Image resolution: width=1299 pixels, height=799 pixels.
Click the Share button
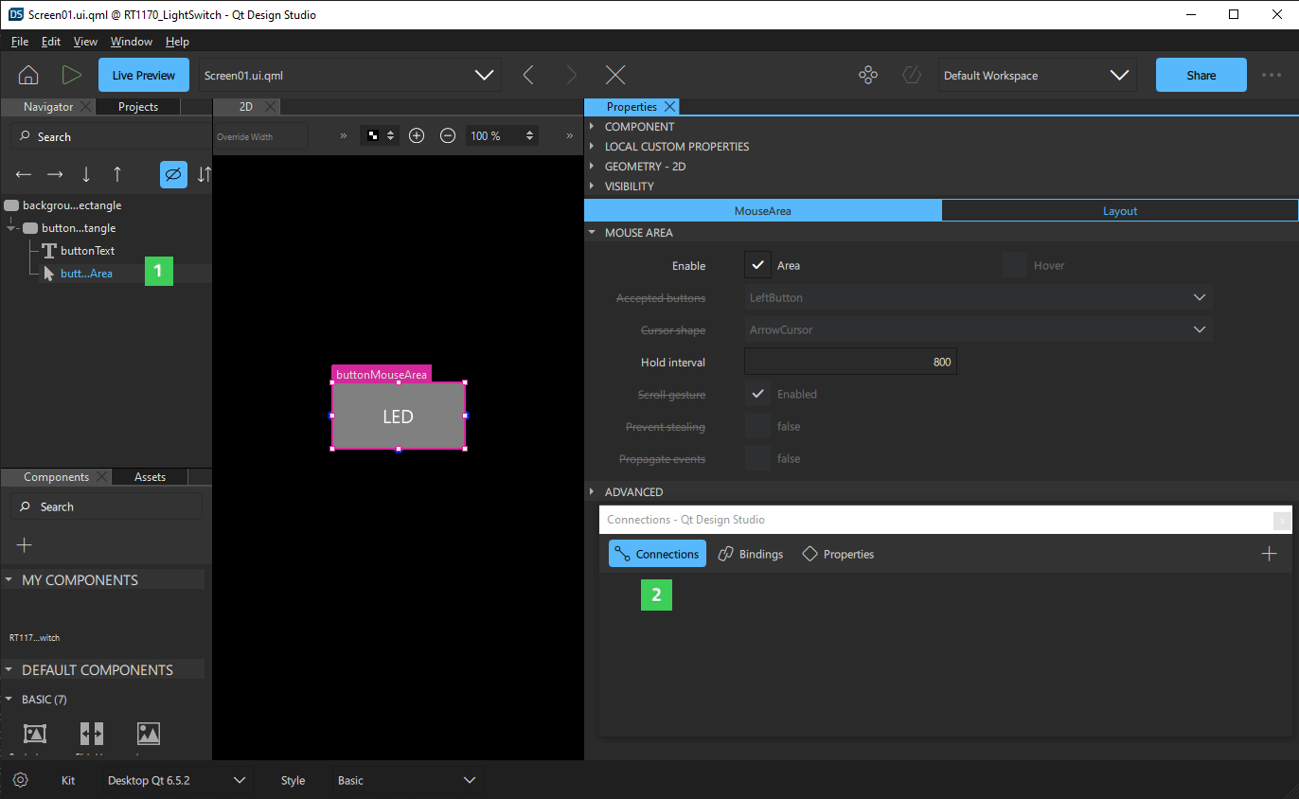[1201, 75]
